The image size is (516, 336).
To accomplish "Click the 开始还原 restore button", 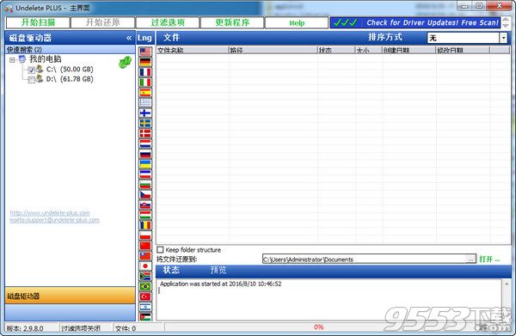I will click(102, 22).
